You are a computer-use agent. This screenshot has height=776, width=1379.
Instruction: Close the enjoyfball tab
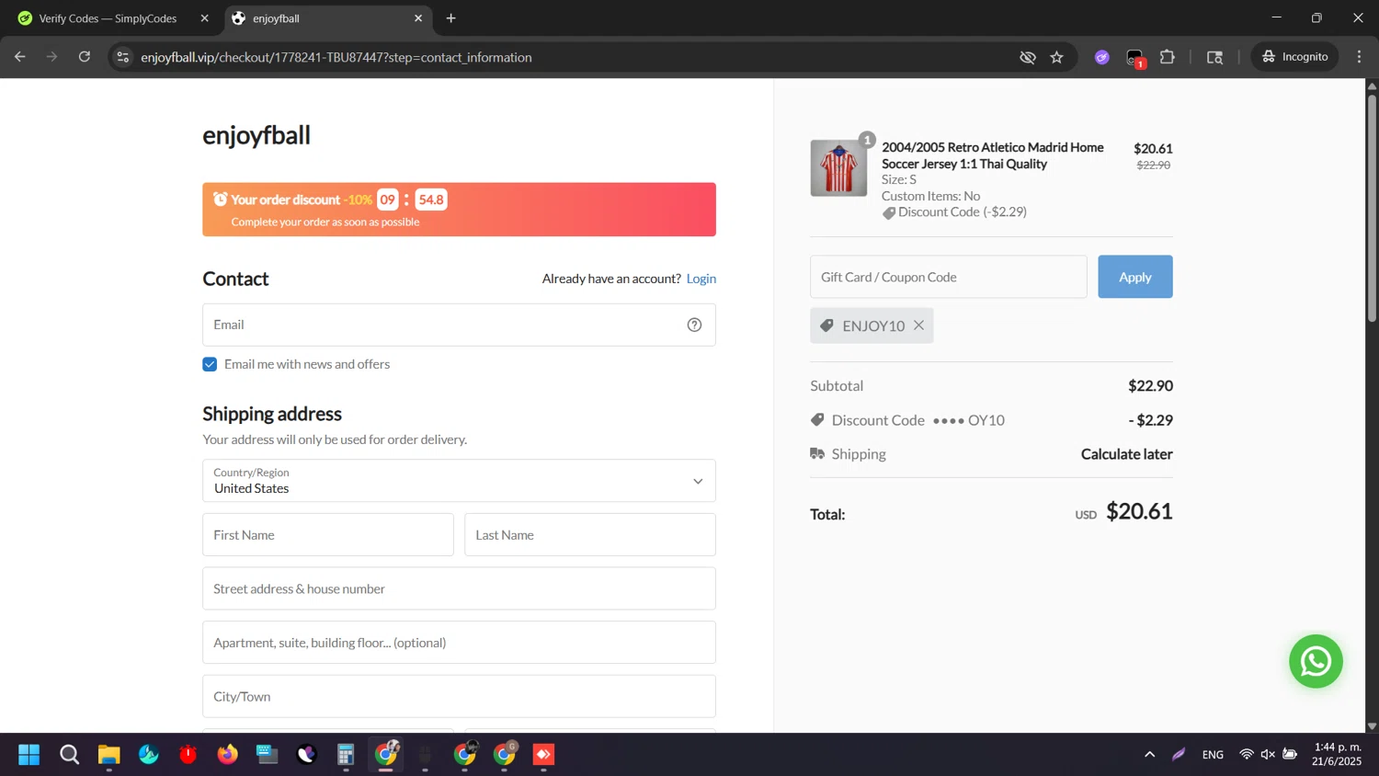418,18
